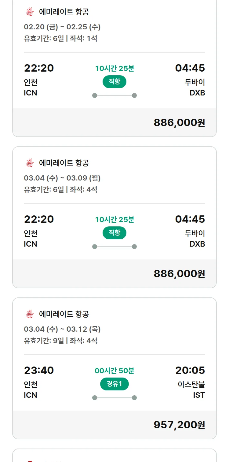Select the 경유1 badge on the Istanbul flight
229x462 pixels.
tap(114, 384)
